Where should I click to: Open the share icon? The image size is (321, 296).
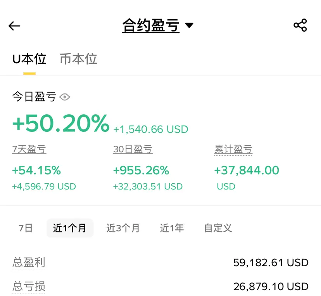click(300, 26)
